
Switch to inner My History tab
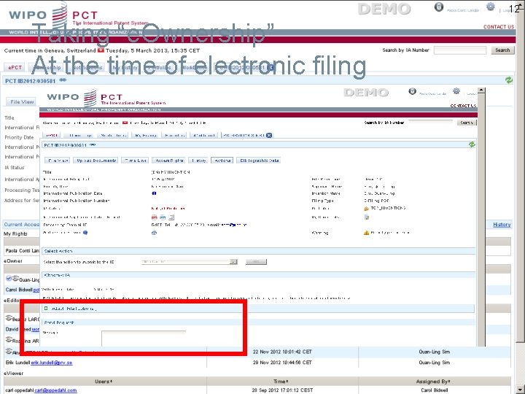point(146,136)
